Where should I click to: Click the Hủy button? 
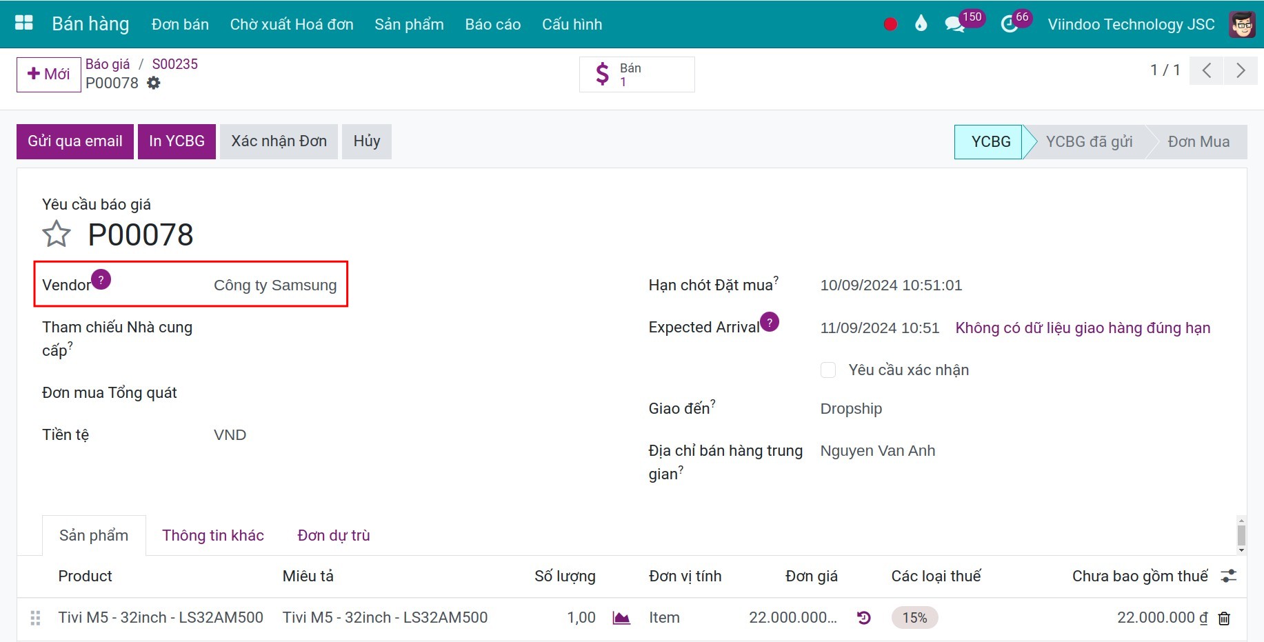click(x=367, y=141)
